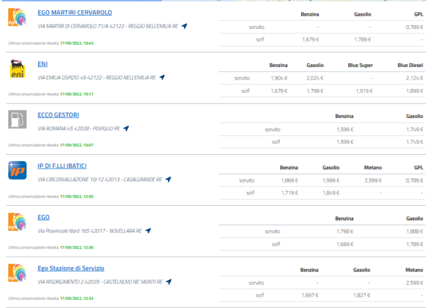Click the Ego logo of EGO MARTIRI CERVAROLO
The image size is (426, 308).
(17, 17)
